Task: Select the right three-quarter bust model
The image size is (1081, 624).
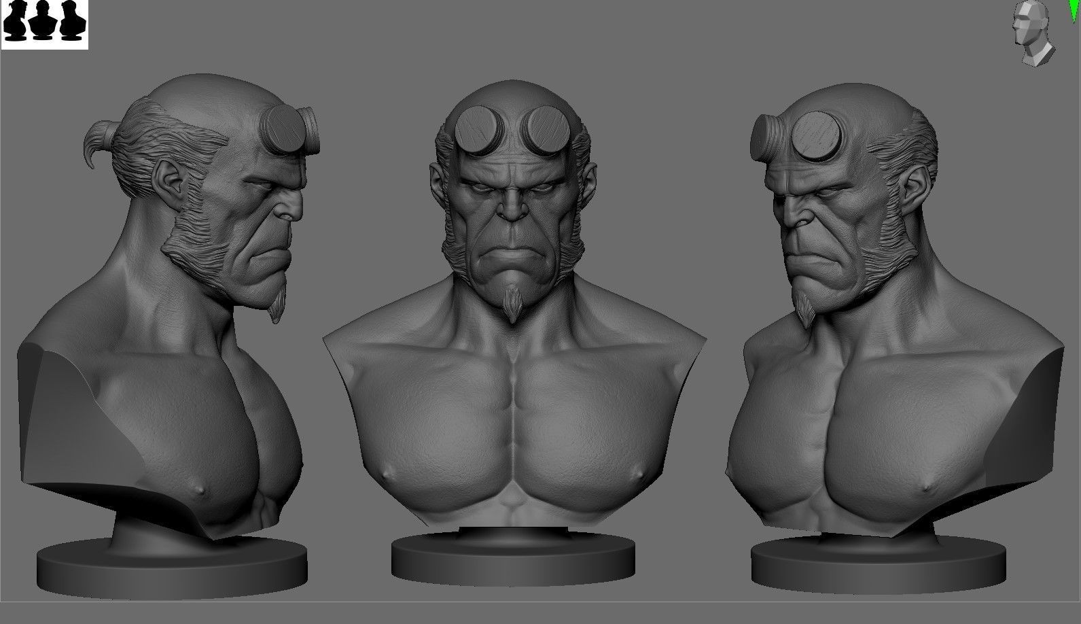Action: (x=894, y=337)
